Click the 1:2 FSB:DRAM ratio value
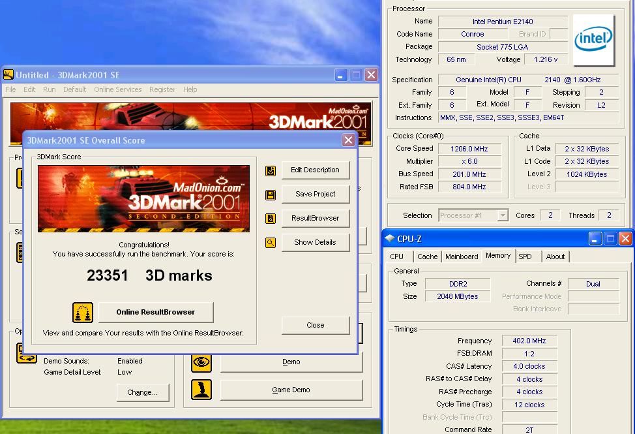 coord(529,354)
